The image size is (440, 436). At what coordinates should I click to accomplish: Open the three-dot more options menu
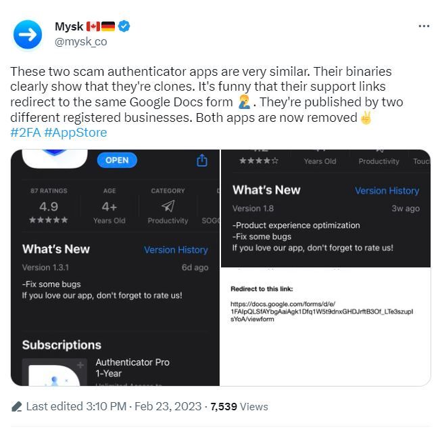click(x=424, y=26)
